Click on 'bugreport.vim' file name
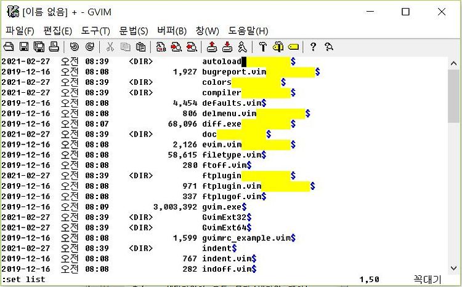This screenshot has height=287, width=462. click(x=234, y=72)
